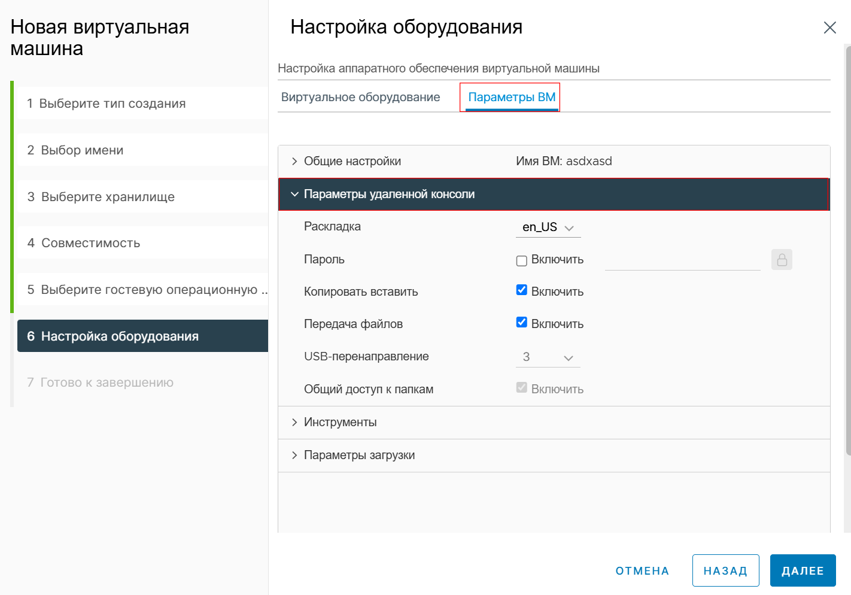Expand the Параметры загрузки section
The image size is (851, 595).
point(554,455)
